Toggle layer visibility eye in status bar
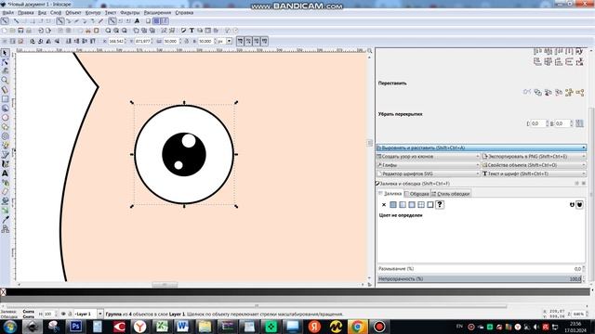This screenshot has height=334, width=595. [63, 314]
